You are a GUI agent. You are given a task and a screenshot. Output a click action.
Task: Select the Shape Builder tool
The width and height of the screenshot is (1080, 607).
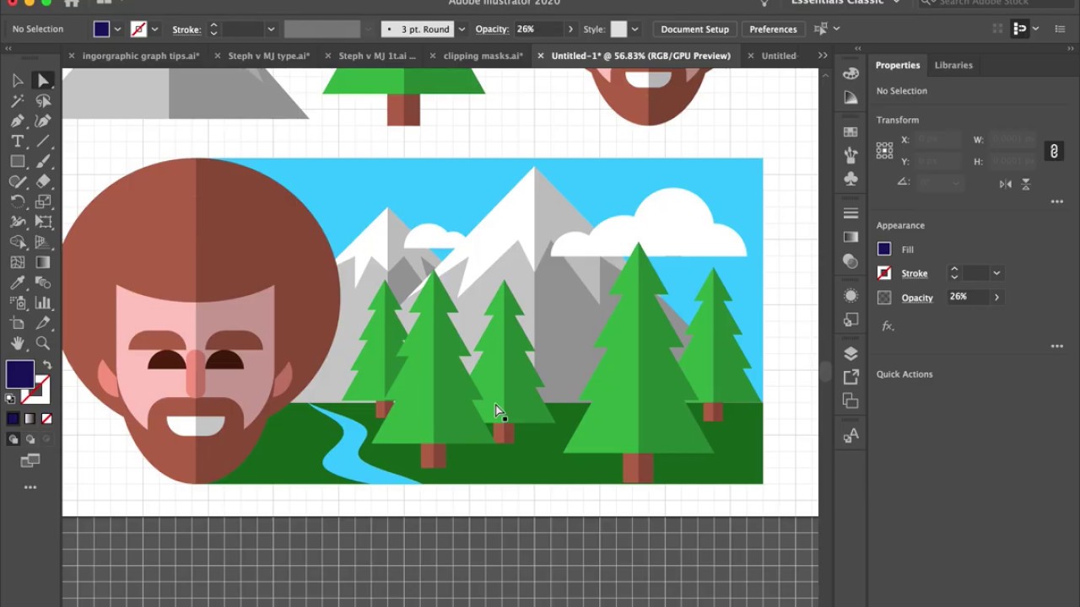click(17, 242)
